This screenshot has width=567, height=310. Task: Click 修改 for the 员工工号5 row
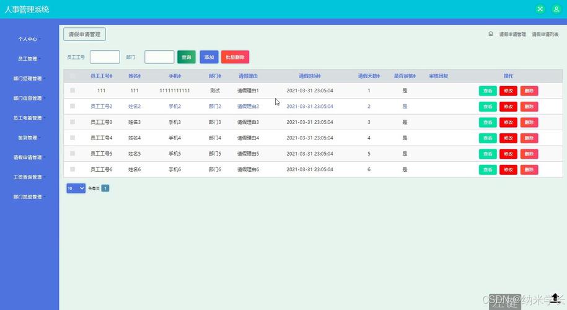coord(508,154)
